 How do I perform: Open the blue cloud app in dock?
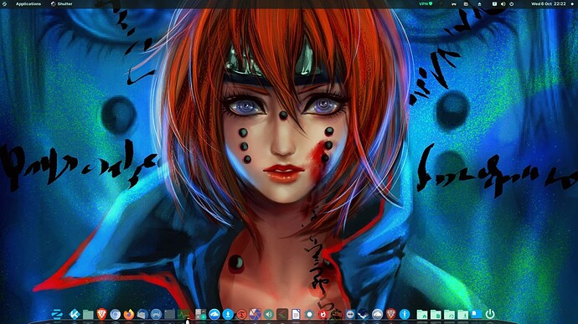click(214, 314)
